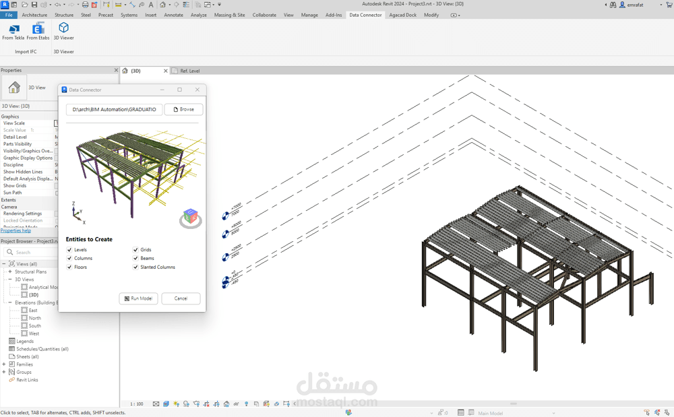Expand the Groups tree node

tap(4, 372)
